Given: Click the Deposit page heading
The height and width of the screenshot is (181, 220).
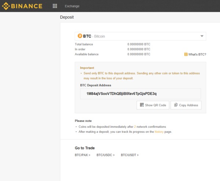Looking at the screenshot, I should 67,17.
